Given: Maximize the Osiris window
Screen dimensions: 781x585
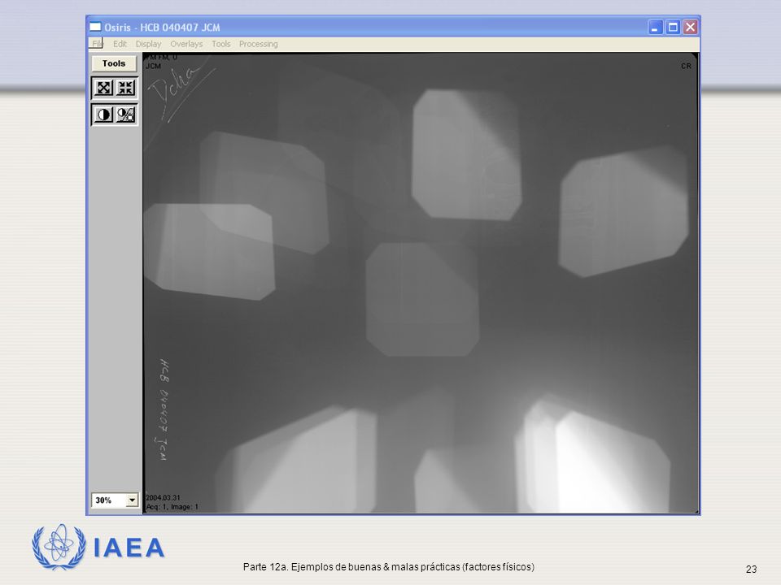Looking at the screenshot, I should pos(673,27).
